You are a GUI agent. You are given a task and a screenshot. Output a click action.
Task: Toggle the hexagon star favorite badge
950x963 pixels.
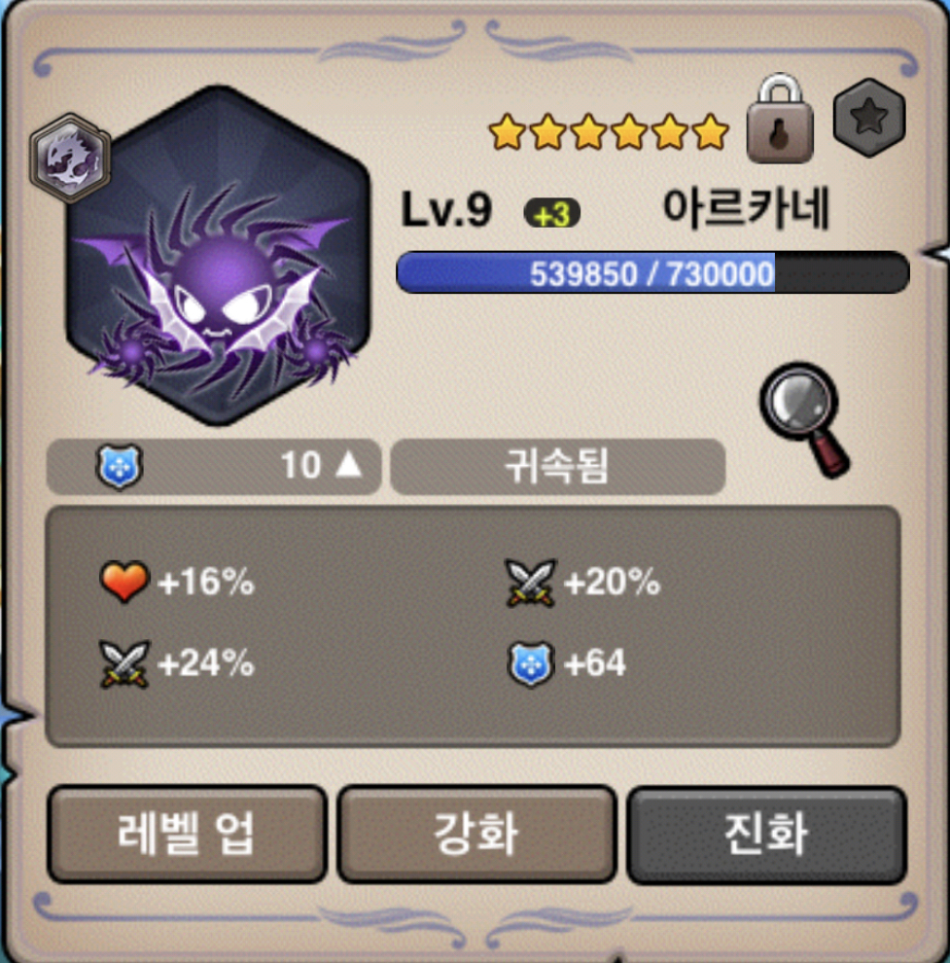[869, 118]
